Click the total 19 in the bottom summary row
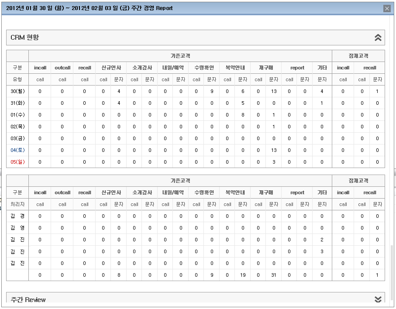 click(x=243, y=275)
